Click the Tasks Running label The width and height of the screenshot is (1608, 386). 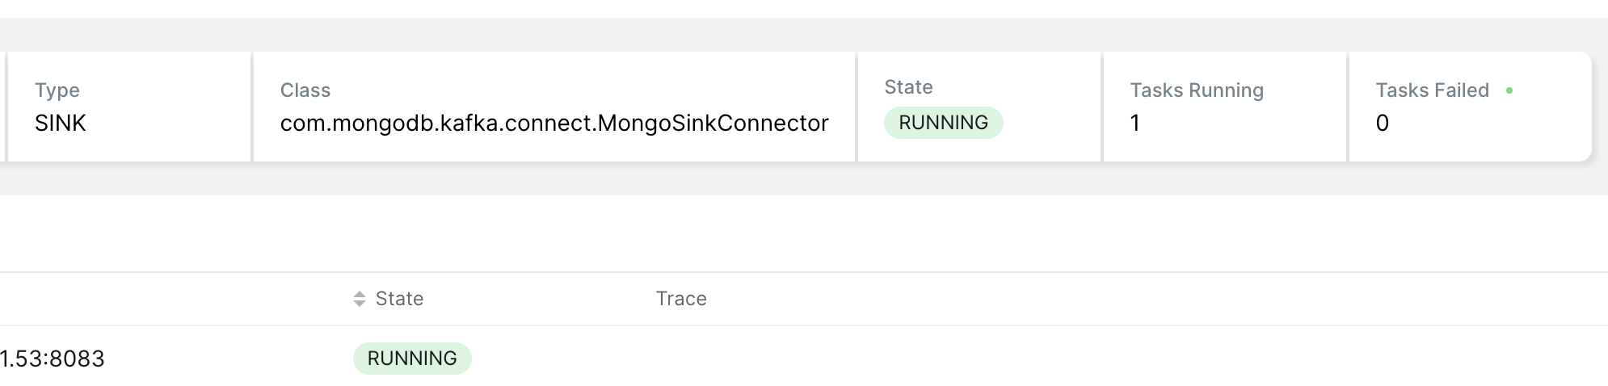[1197, 90]
